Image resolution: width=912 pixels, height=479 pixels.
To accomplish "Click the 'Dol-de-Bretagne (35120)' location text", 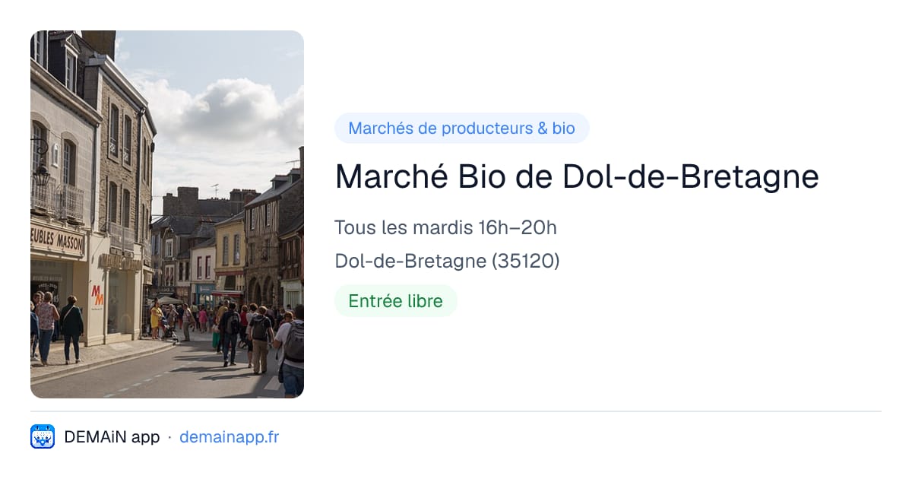I will pos(447,261).
